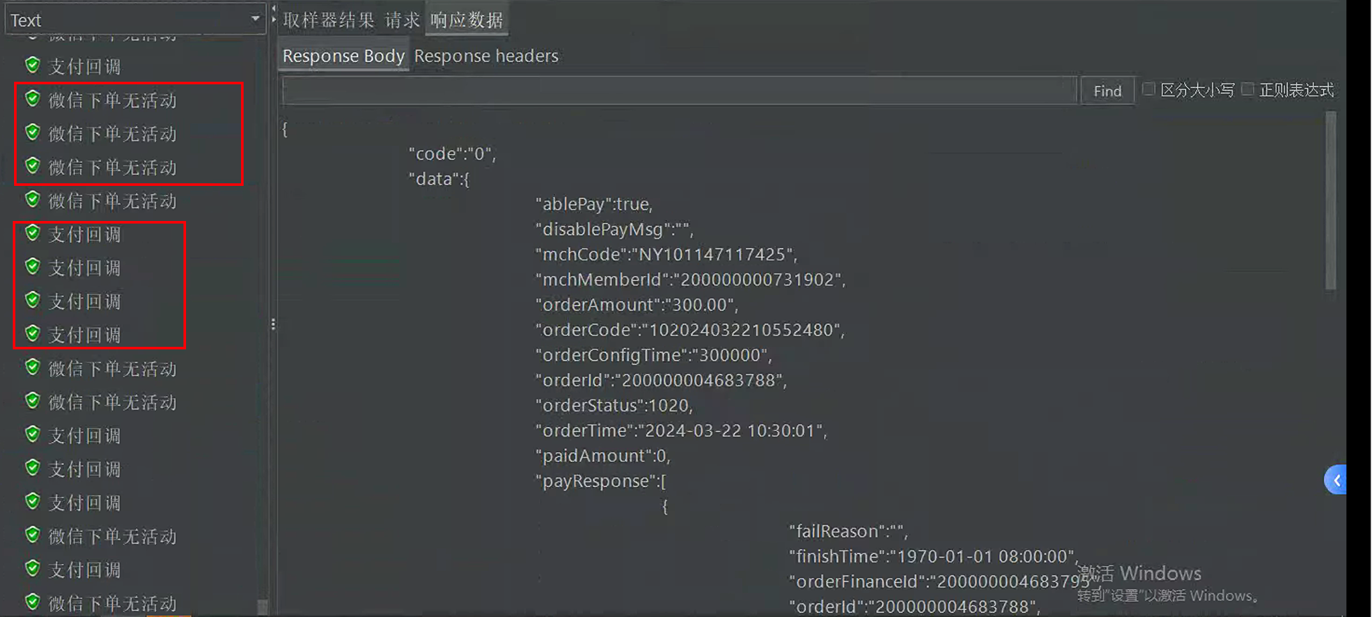Viewport: 1372px width, 617px height.
Task: Enable the 正则表达式 checkbox
Action: [1247, 89]
